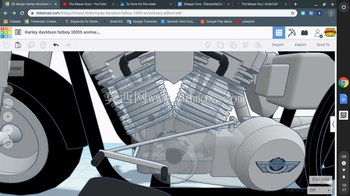Viewport: 350px width, 196px height.
Task: Click the Group shapes icon
Action: click(x=220, y=45)
